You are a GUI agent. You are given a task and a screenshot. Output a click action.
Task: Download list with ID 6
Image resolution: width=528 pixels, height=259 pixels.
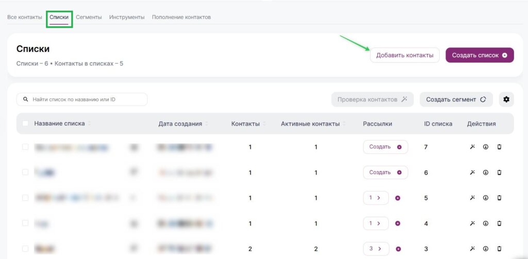485,172
